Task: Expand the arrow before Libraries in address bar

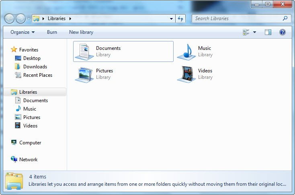Action: pyautogui.click(x=43, y=18)
